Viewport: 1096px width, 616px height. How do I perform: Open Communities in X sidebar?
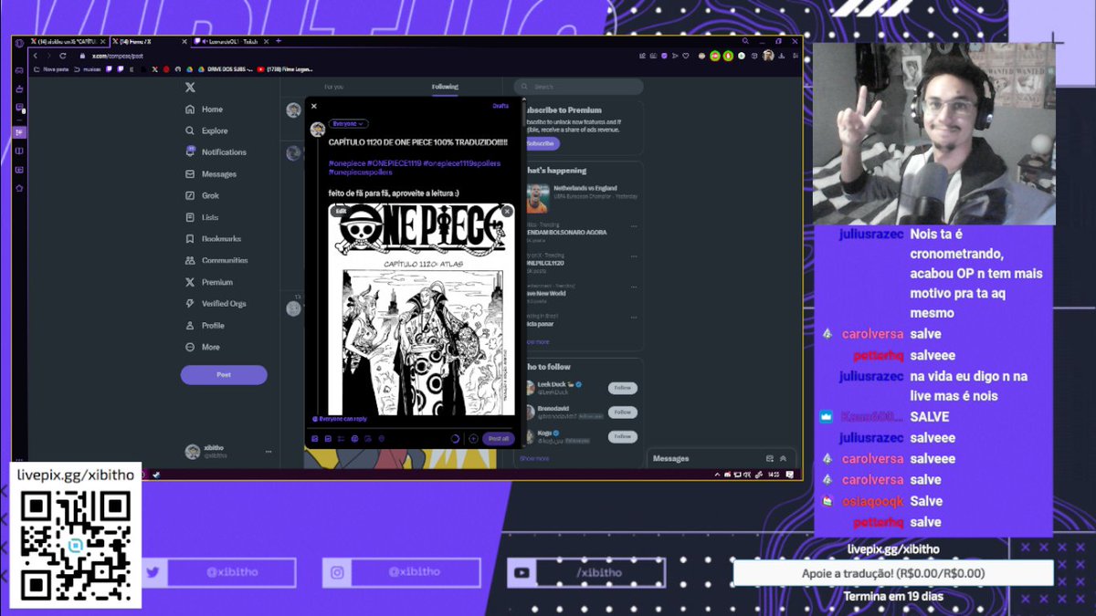pyautogui.click(x=216, y=260)
